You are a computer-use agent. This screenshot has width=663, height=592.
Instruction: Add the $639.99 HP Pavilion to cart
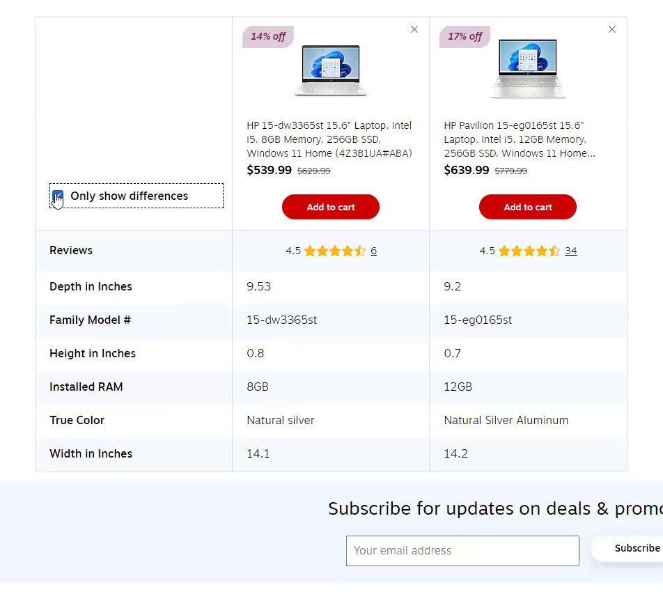coord(528,207)
